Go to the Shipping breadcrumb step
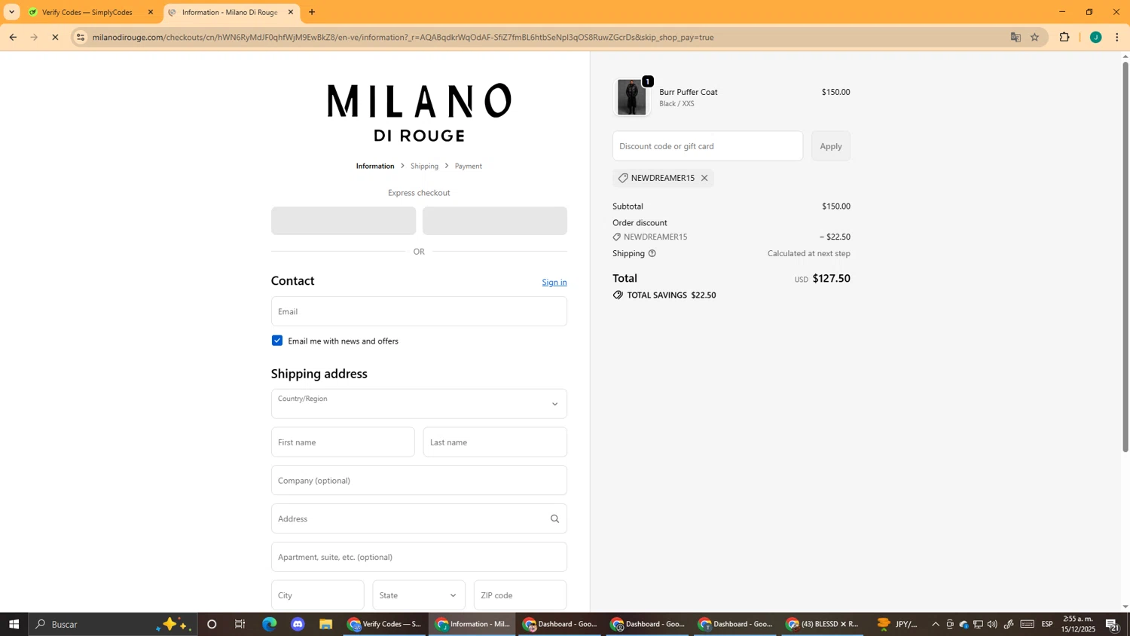 [424, 166]
